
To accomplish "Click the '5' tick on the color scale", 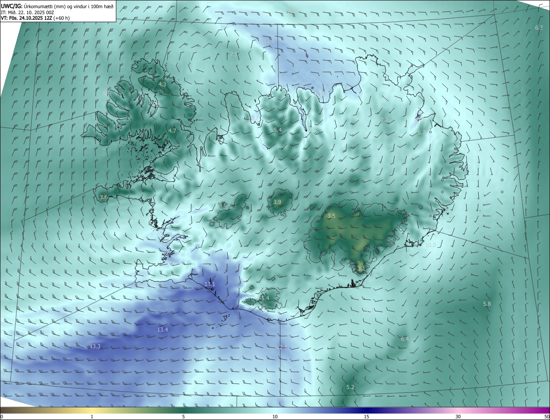I will point(183,417).
